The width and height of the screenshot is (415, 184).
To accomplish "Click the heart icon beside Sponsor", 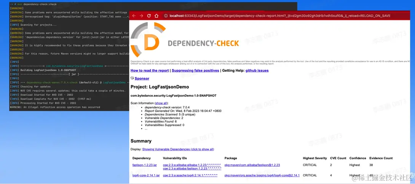I will coord(132,79).
